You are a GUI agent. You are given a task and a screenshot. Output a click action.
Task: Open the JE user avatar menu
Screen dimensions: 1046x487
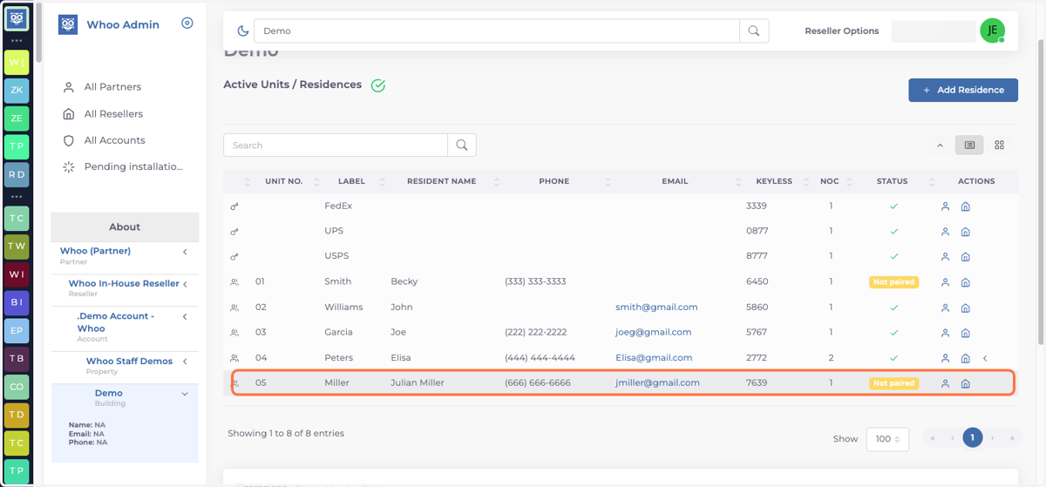pyautogui.click(x=992, y=30)
